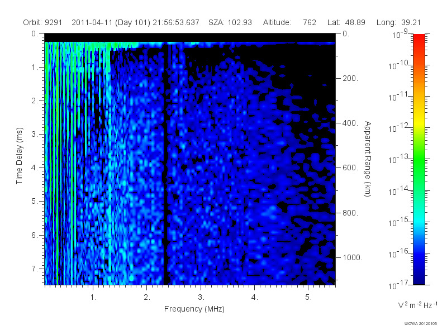Click the timestamp 21:56:53.637
The height and width of the screenshot is (335, 447).
(x=176, y=22)
